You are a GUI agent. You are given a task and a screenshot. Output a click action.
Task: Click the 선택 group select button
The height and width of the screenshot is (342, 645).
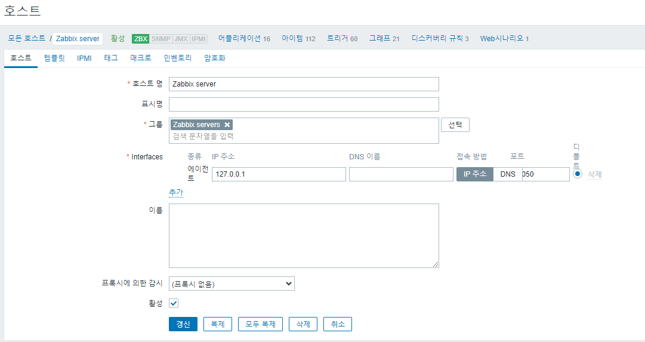[455, 125]
